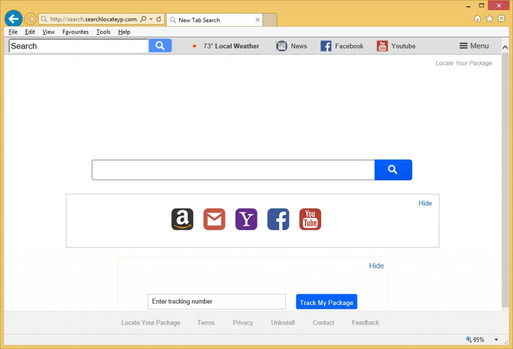The image size is (513, 349).
Task: Open the Privacy footer link
Action: 243,322
